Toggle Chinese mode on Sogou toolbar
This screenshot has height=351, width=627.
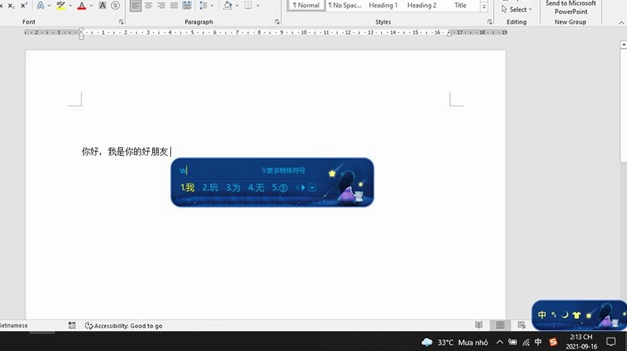click(542, 315)
